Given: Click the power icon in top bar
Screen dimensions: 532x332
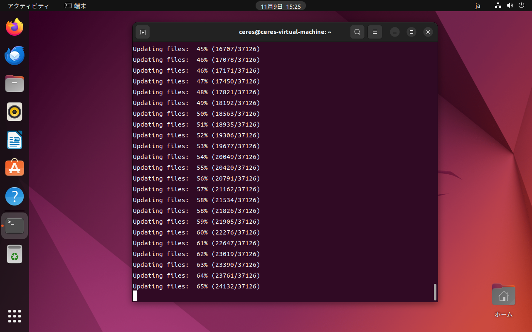Looking at the screenshot, I should click(x=522, y=6).
